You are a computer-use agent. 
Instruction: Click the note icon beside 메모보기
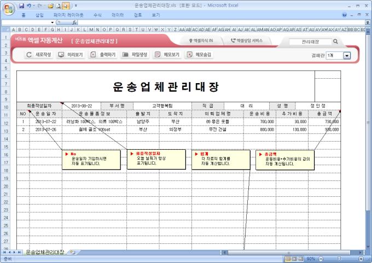tap(158, 55)
